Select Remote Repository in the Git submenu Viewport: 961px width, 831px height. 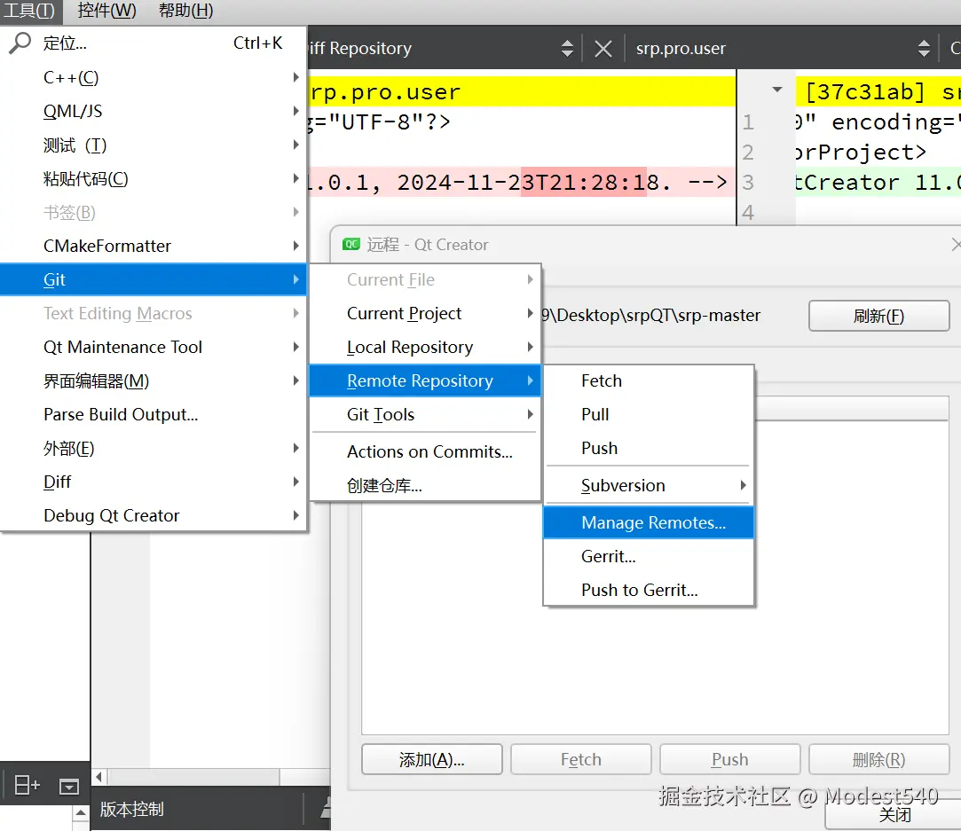(425, 380)
